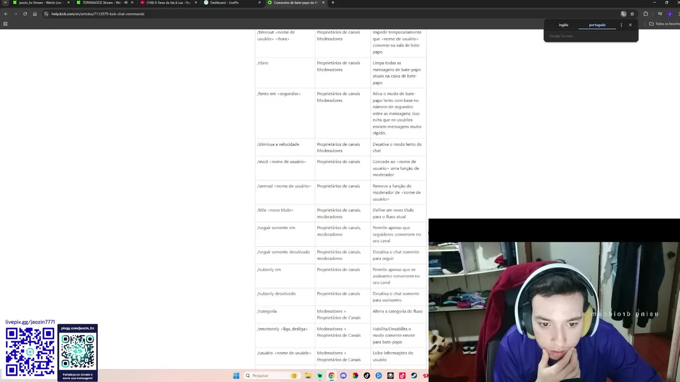This screenshot has width=680, height=382.
Task: Open the Windows Start button
Action: [236, 376]
